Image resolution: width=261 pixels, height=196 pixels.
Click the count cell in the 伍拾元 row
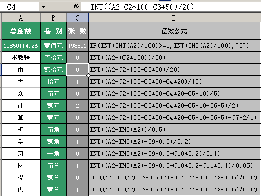coord(77,57)
